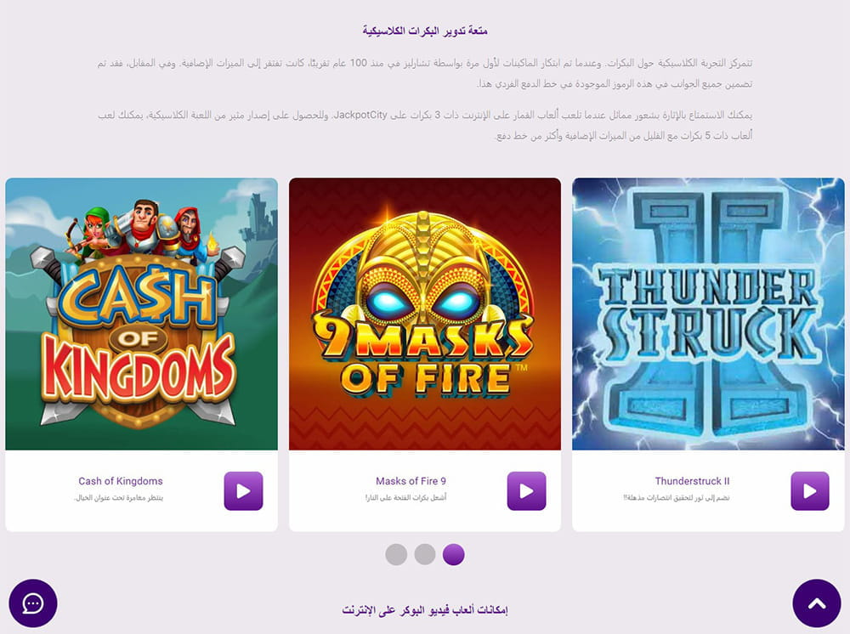The image size is (850, 634).
Task: Click the Cash of Kingdoms title link
Action: [x=121, y=481]
